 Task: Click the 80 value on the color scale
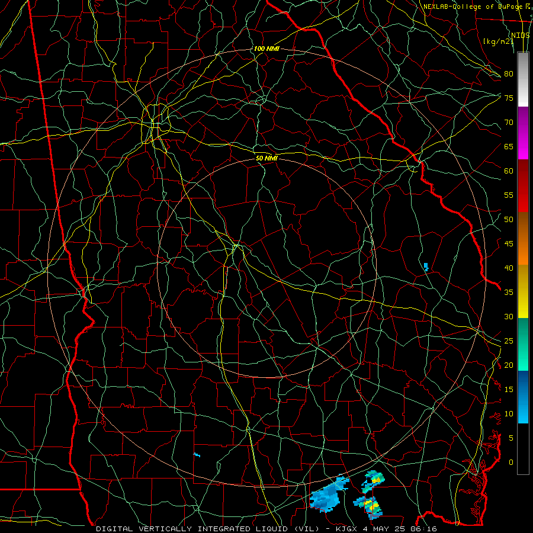(x=509, y=74)
